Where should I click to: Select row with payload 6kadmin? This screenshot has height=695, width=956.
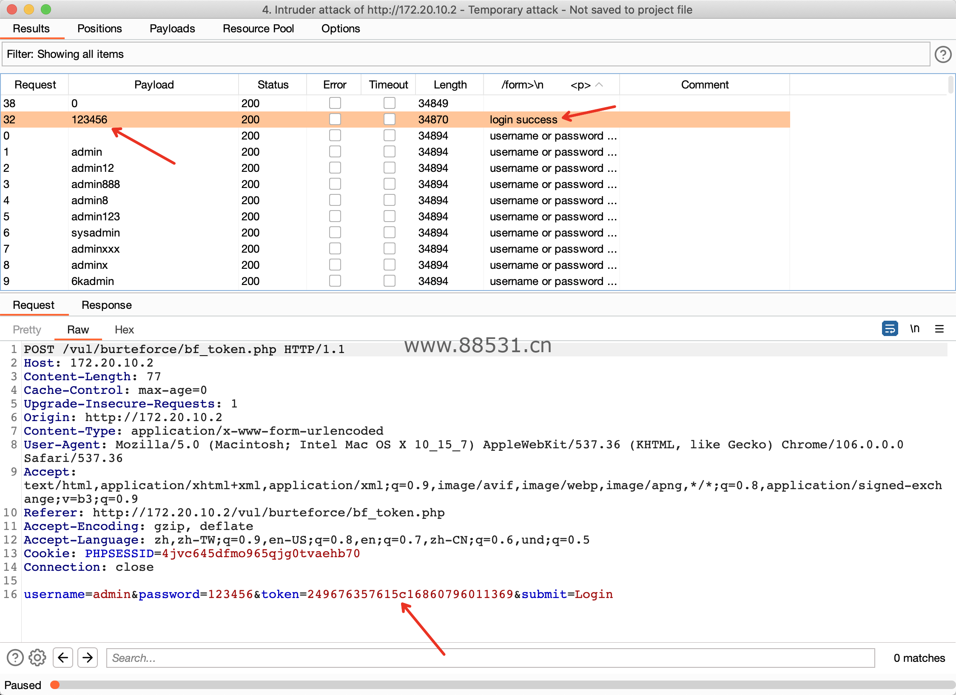[x=395, y=281]
